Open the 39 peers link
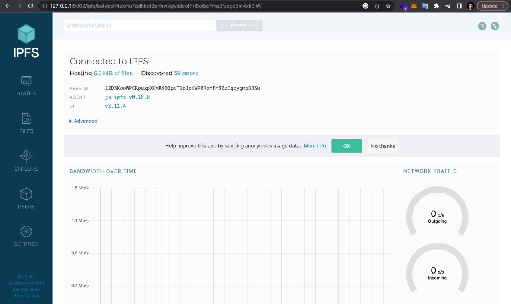Viewport: 511px width, 304px height. tap(186, 73)
